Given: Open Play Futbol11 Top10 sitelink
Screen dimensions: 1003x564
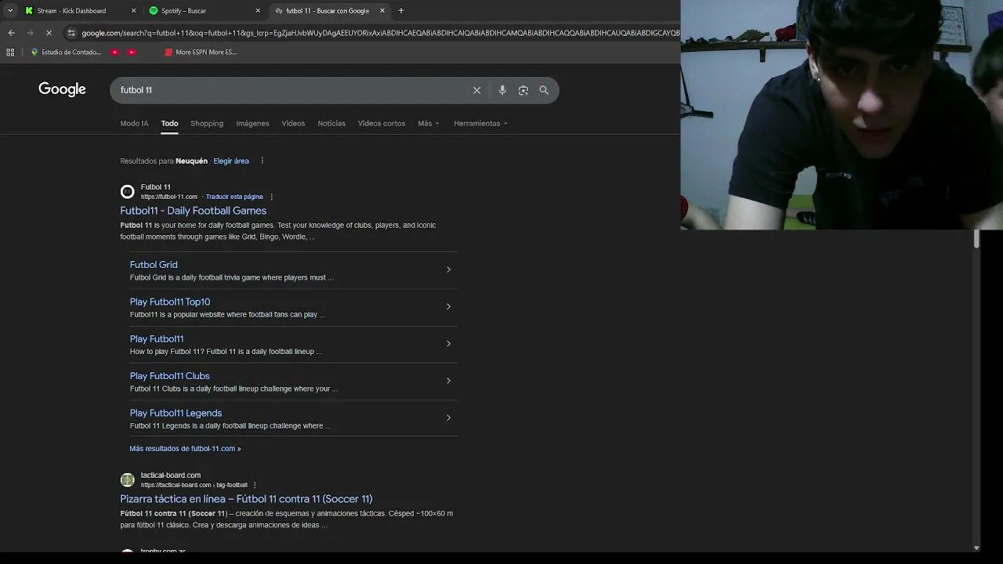Looking at the screenshot, I should [x=170, y=302].
